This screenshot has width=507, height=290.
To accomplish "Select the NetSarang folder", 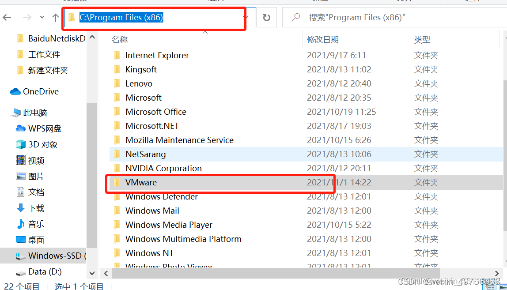I will 306,154.
